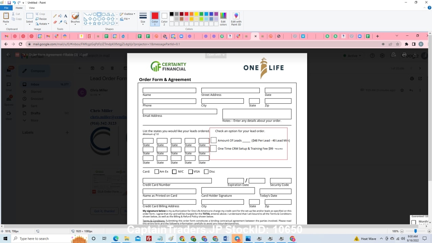Click the Save icon in title bar

[9, 2]
